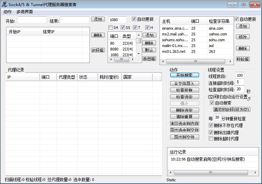Enable the S4 protocol checkbox

click(111, 28)
